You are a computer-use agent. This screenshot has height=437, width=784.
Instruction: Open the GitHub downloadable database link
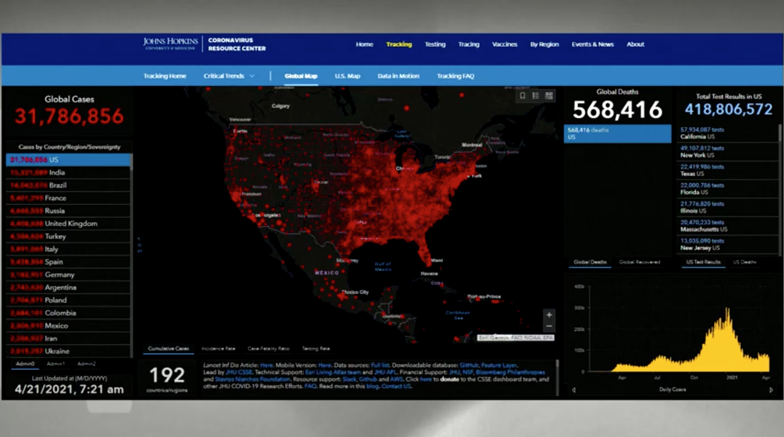tap(469, 365)
